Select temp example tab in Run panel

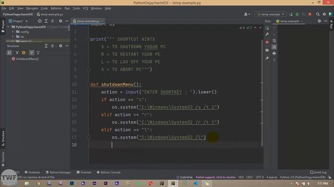289,21
